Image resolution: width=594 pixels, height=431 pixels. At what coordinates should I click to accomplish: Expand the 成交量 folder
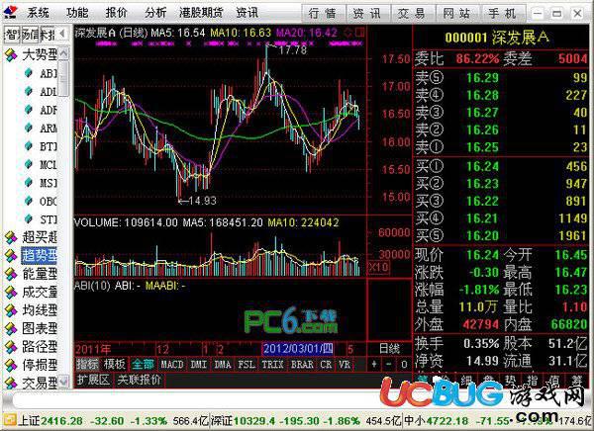click(x=11, y=293)
